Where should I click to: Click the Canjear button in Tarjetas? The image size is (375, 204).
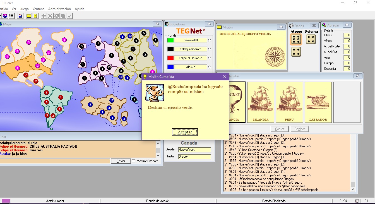[x=300, y=129]
